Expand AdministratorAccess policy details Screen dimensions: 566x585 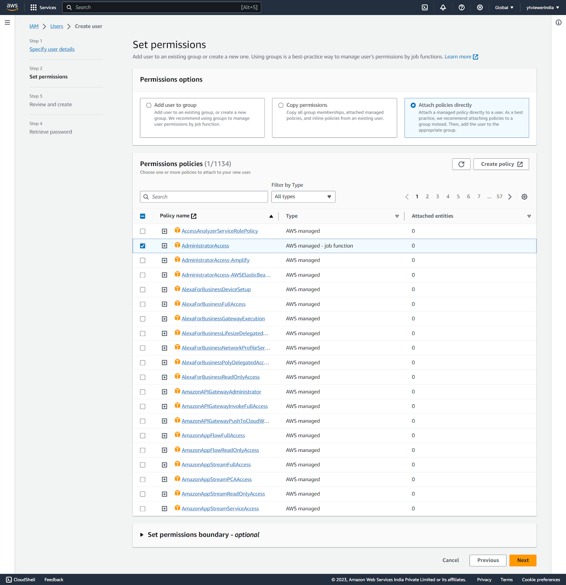pyautogui.click(x=164, y=246)
